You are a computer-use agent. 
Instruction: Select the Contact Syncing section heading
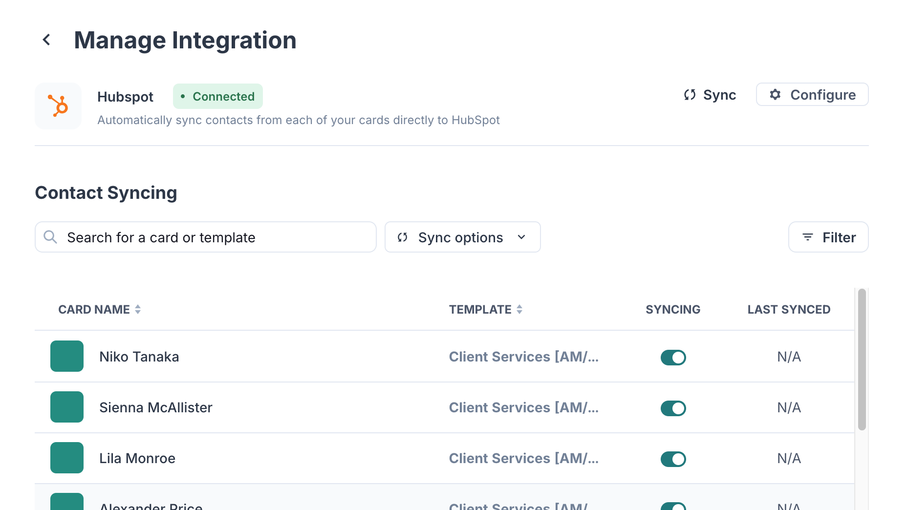click(x=106, y=192)
